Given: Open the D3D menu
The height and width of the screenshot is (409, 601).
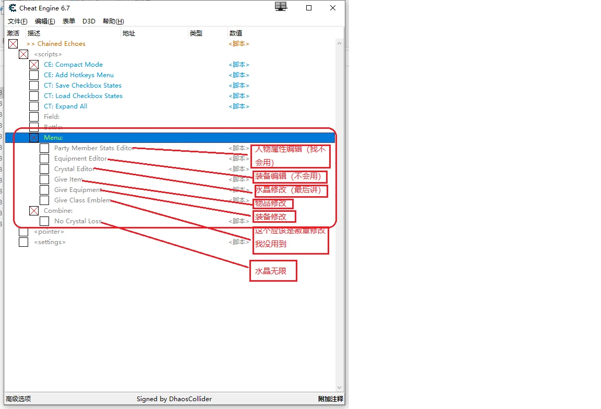Looking at the screenshot, I should click(x=89, y=21).
